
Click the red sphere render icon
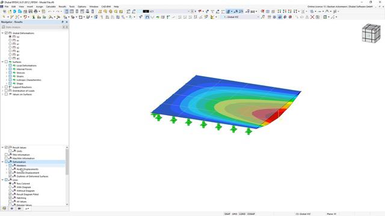pos(290,17)
